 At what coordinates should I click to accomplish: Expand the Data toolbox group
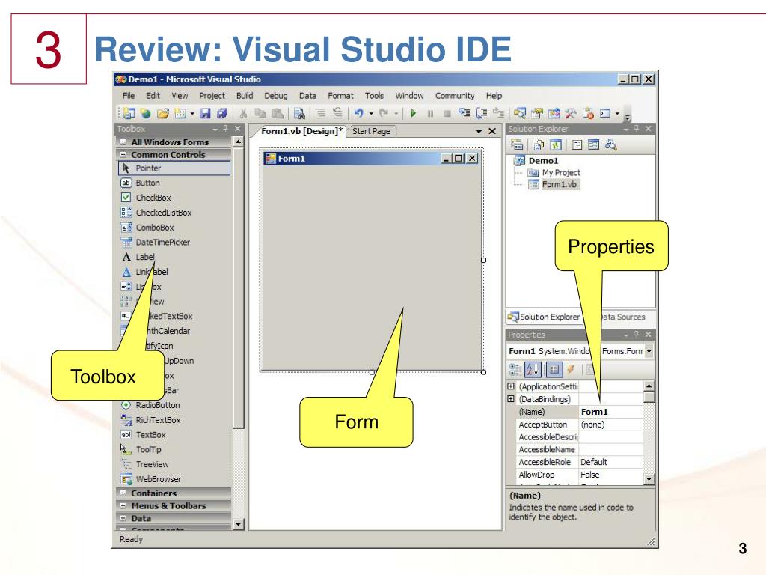coord(123,518)
